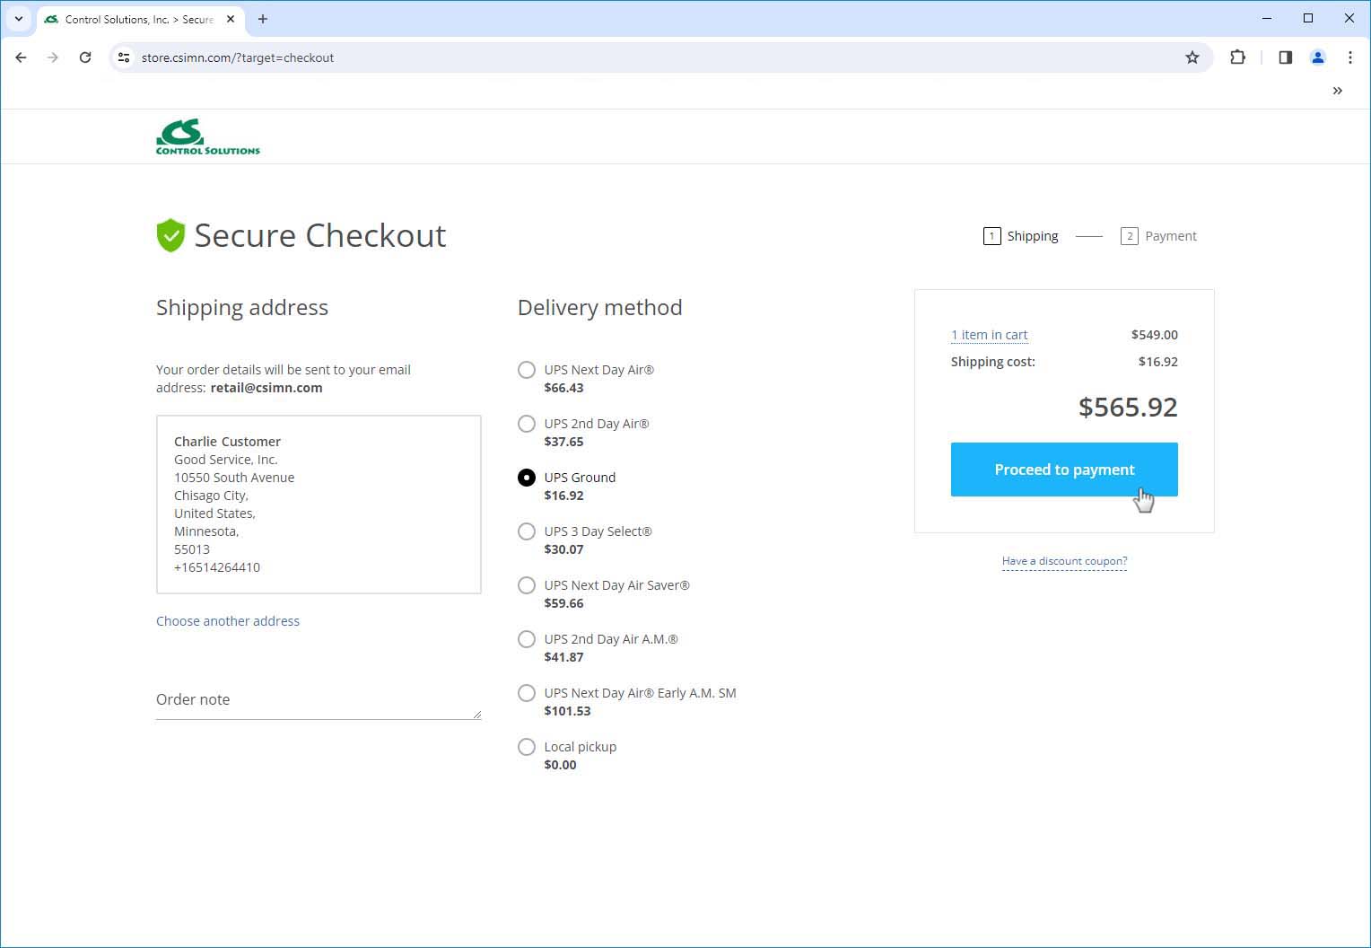Expand the tab search dropdown arrow

point(19,19)
